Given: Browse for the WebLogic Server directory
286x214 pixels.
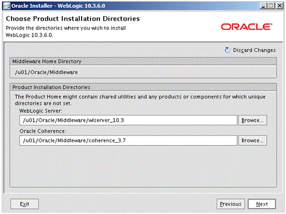Looking at the screenshot, I should [x=253, y=120].
